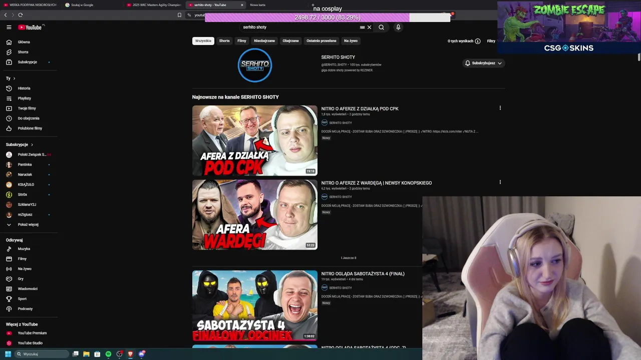Select the Shorts filter chip
641x360 pixels.
[224, 41]
